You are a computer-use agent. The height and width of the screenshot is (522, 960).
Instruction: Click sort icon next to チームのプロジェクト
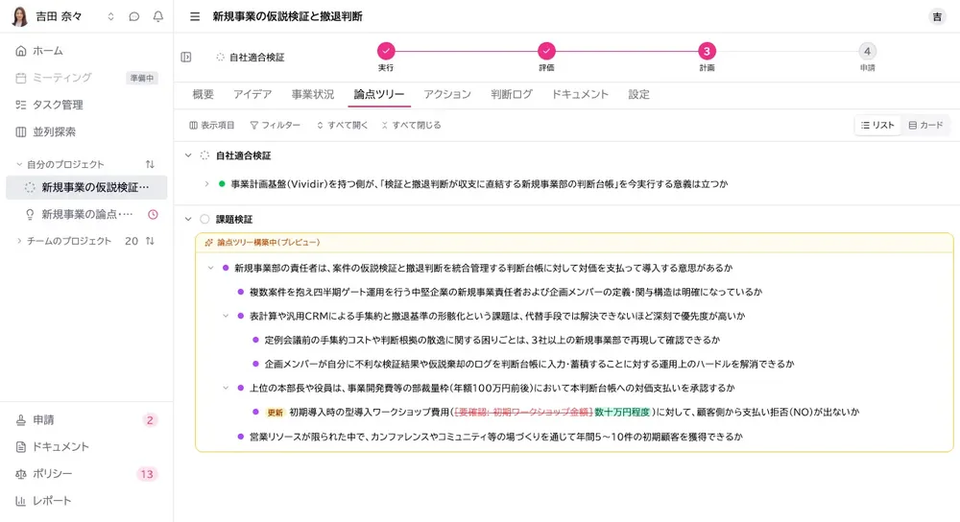(150, 241)
